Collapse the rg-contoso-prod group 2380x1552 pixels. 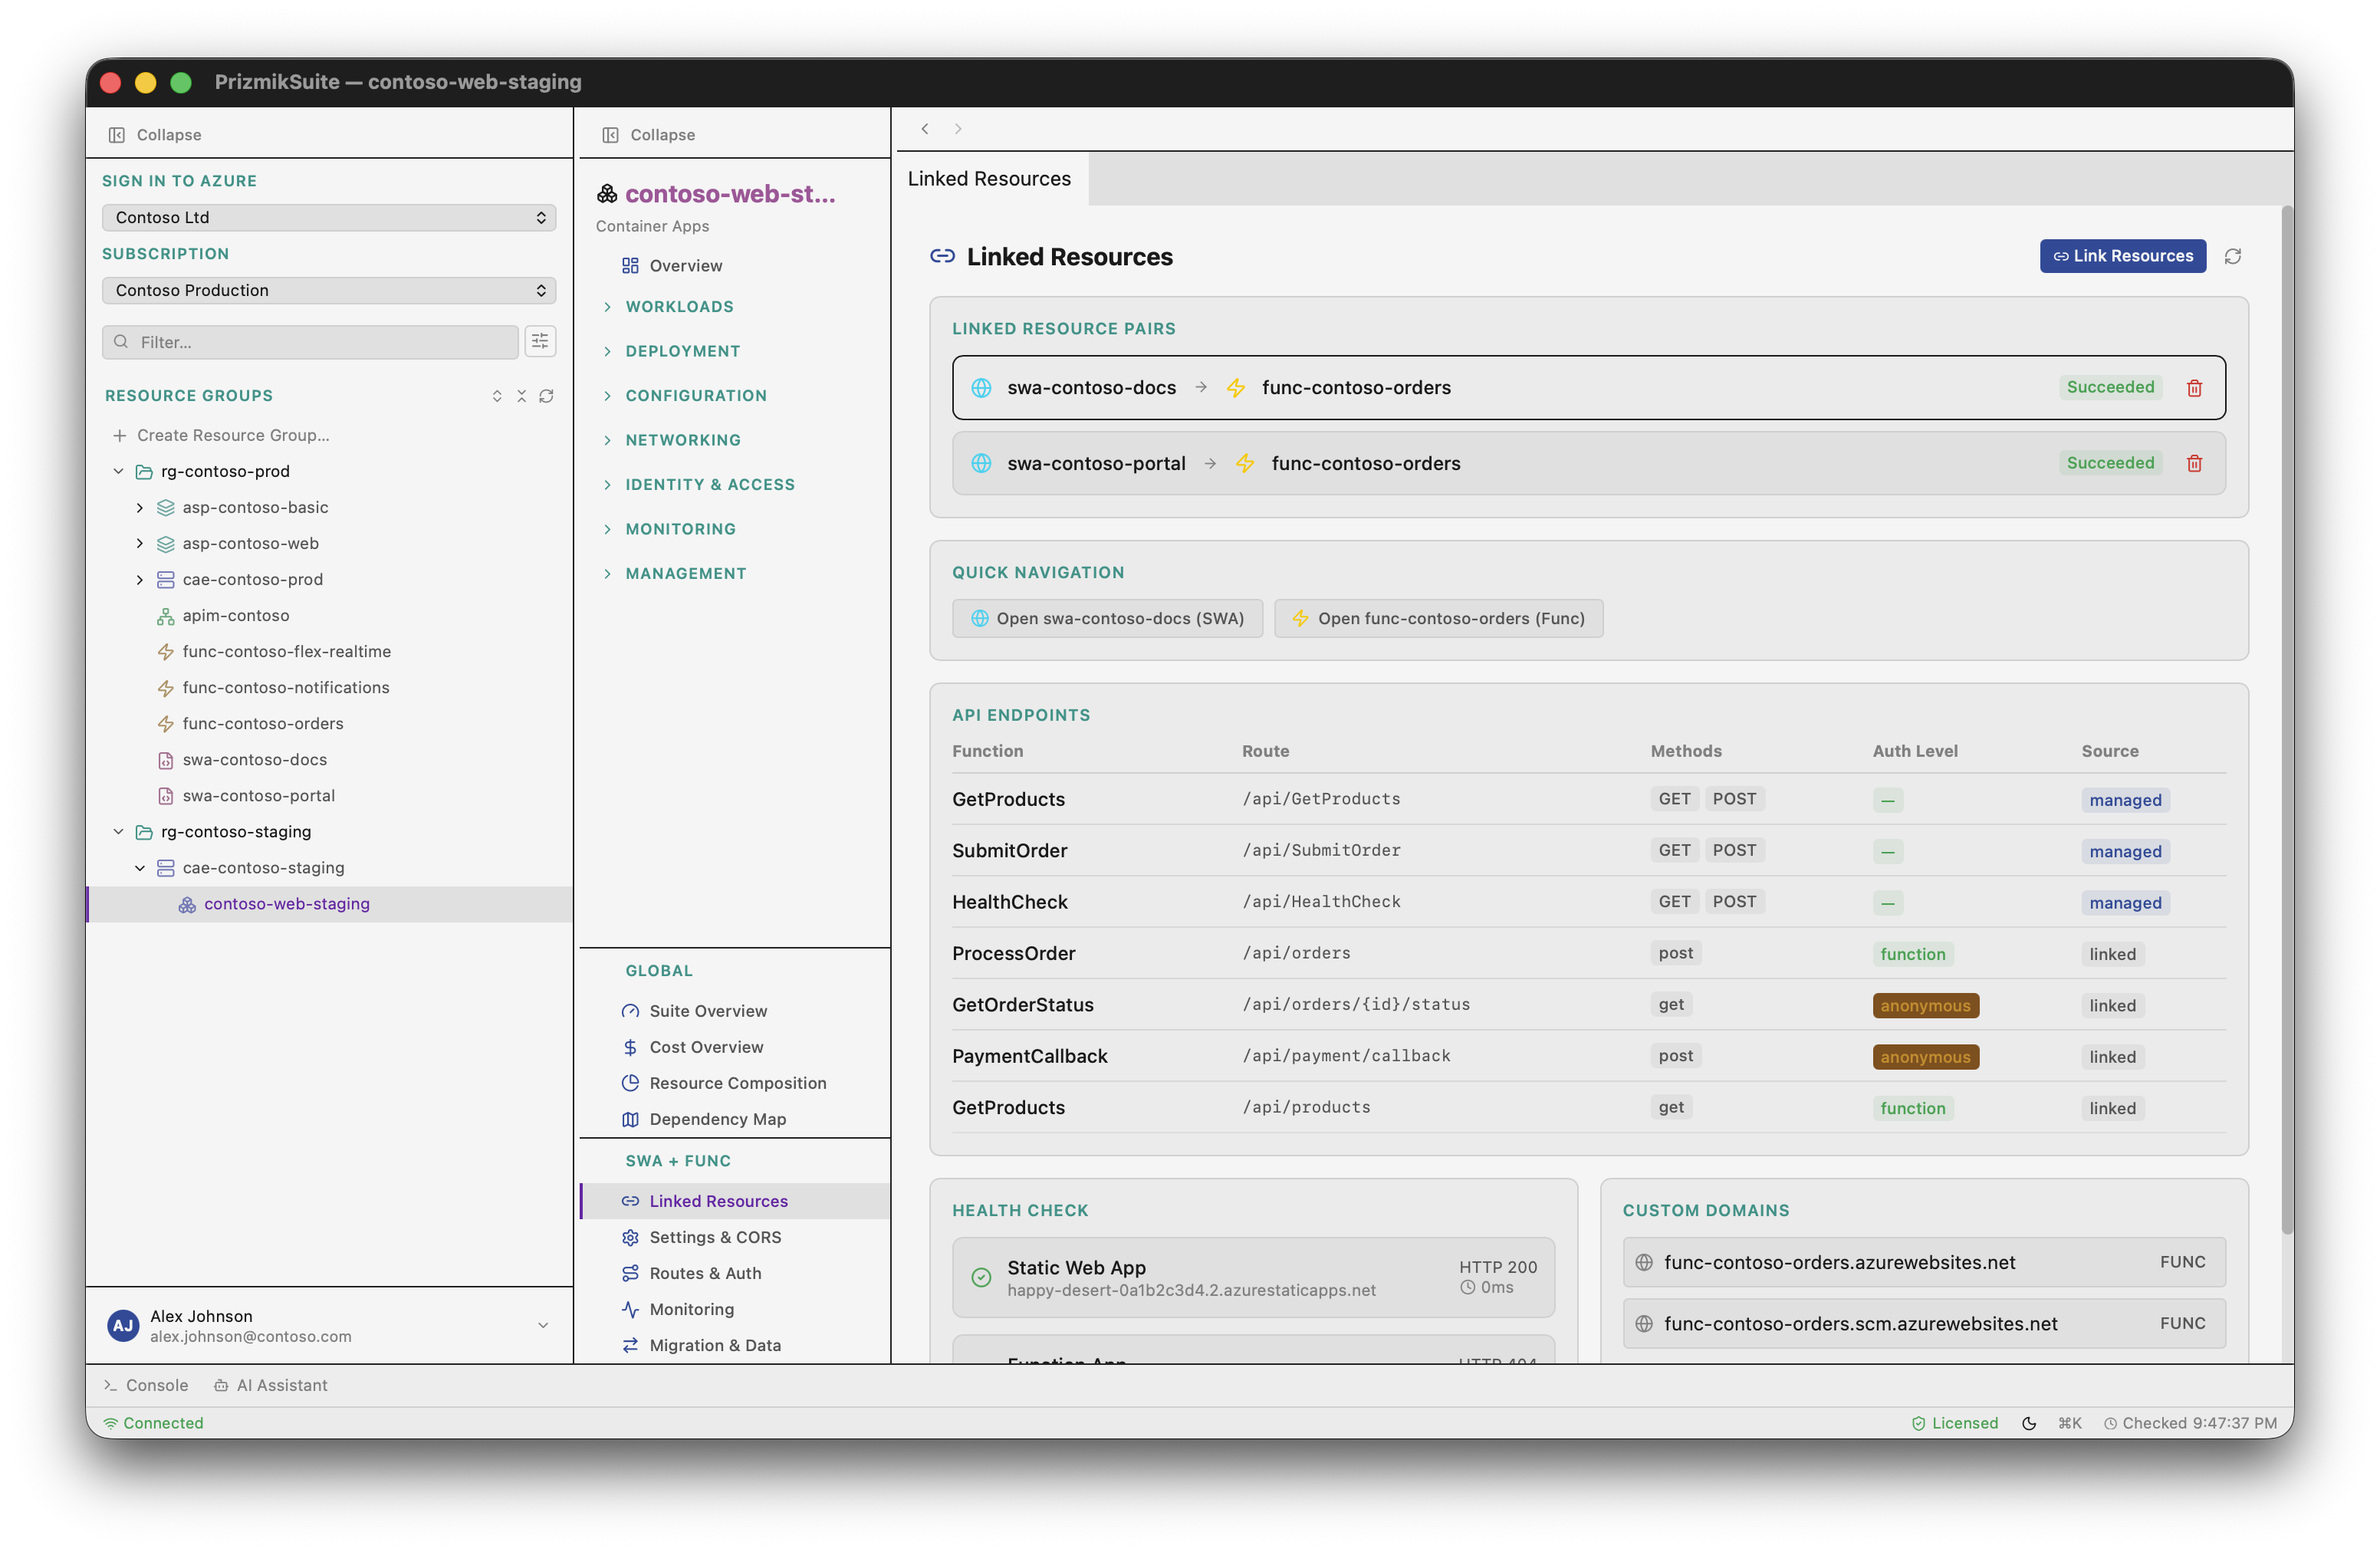[119, 471]
